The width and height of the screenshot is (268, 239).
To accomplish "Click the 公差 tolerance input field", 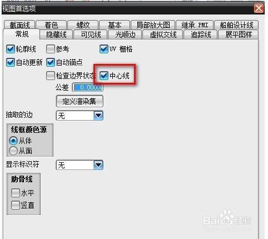I will pos(88,87).
